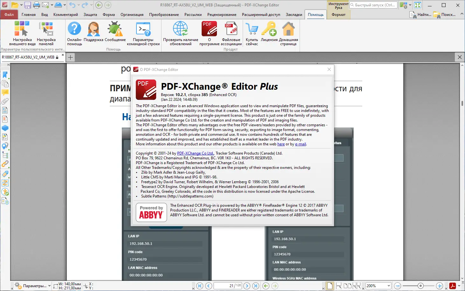Open the Links pane chain icon
Screen dimensions: 465x291
[x=5, y=164]
